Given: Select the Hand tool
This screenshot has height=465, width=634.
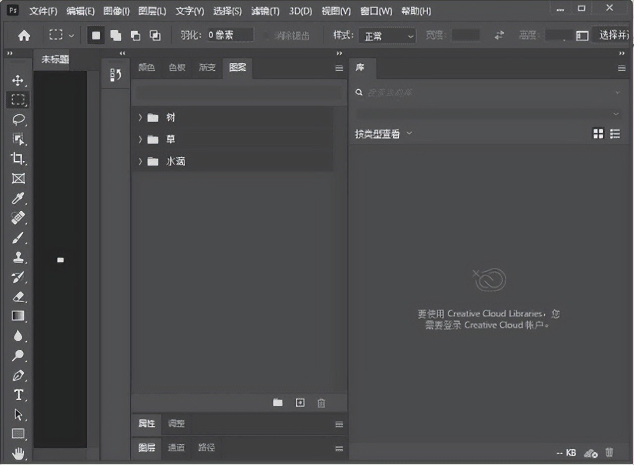Looking at the screenshot, I should point(18,453).
